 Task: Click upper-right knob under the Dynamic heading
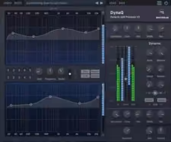click(161, 53)
